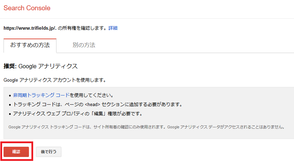
Task: Open the 非同期トラッキング コード link
Action: click(41, 95)
